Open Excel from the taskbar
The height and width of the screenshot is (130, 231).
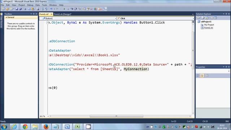(78, 127)
